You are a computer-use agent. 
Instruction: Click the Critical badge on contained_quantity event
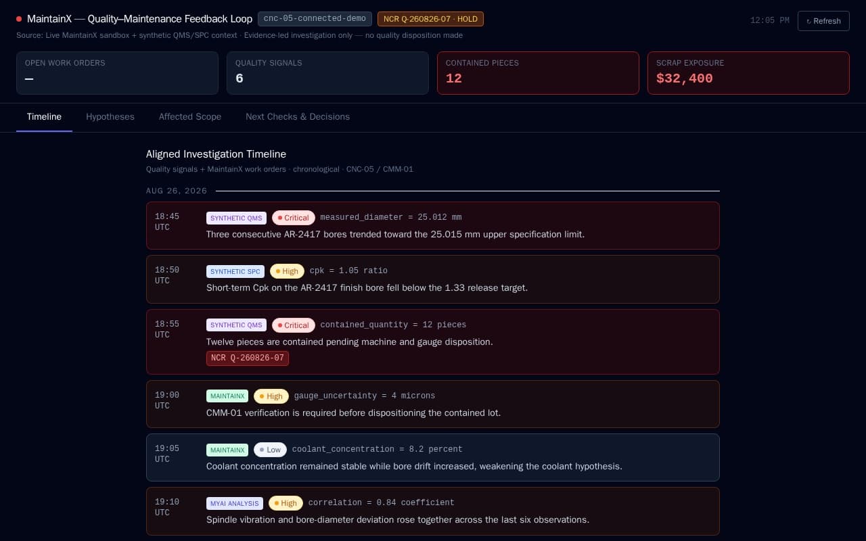click(x=294, y=325)
